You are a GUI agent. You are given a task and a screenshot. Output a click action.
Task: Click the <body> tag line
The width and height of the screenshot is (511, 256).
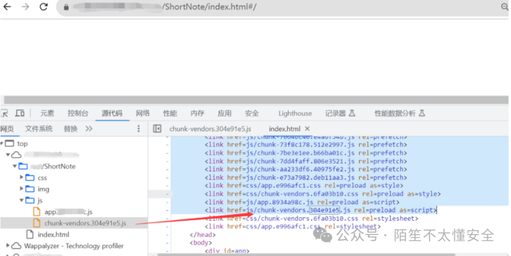[x=201, y=243]
